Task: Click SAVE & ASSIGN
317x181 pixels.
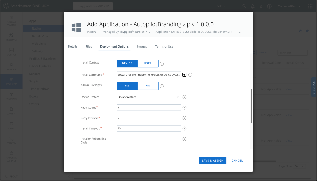Action: pyautogui.click(x=212, y=160)
